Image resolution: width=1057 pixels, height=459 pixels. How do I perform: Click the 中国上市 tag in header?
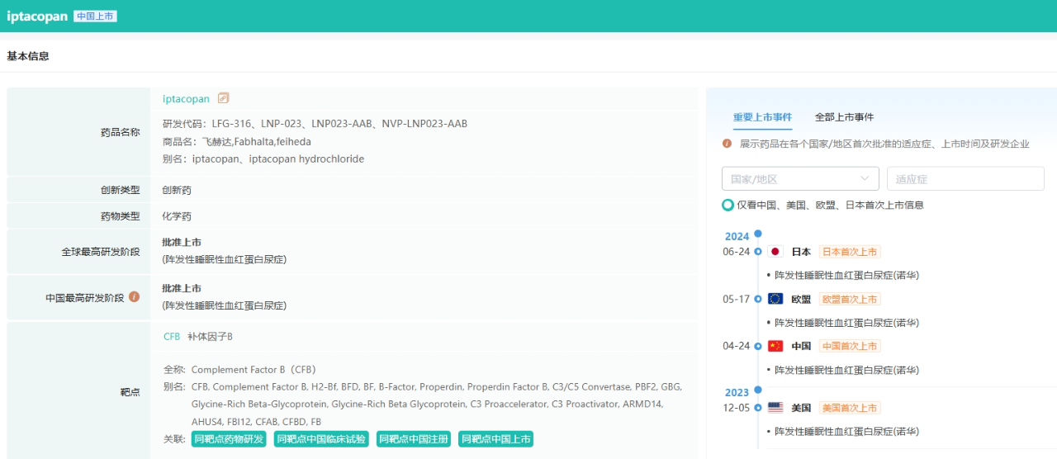point(95,16)
